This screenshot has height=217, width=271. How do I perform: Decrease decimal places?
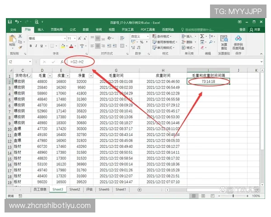tap(139, 47)
